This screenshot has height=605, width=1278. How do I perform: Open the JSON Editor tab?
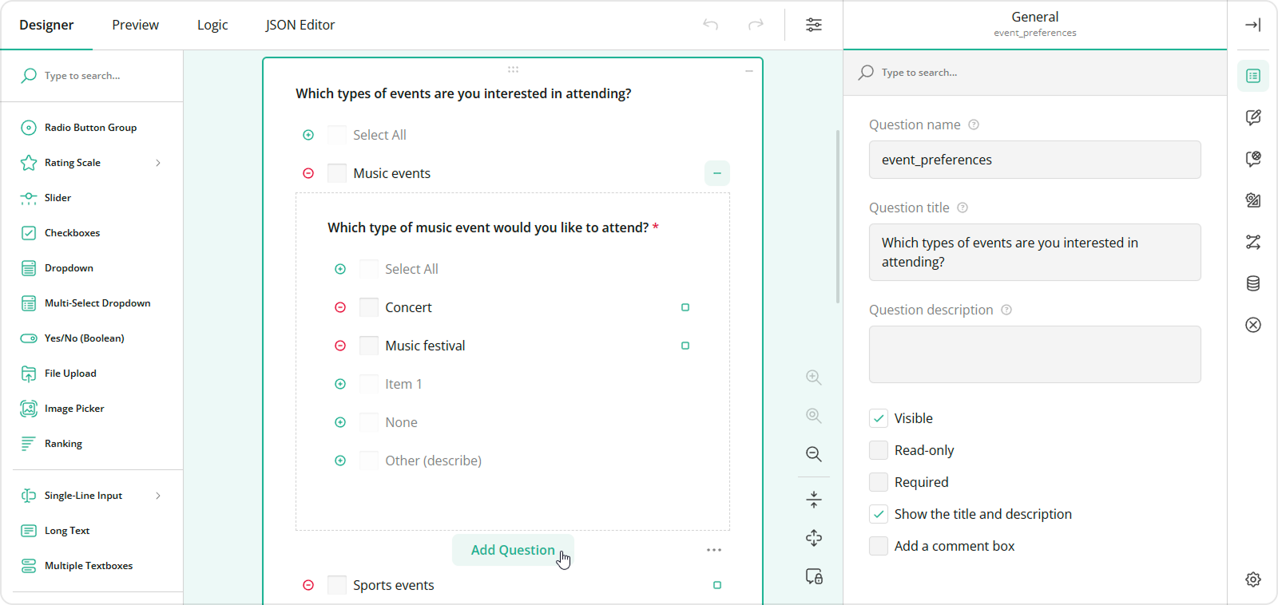[x=300, y=25]
